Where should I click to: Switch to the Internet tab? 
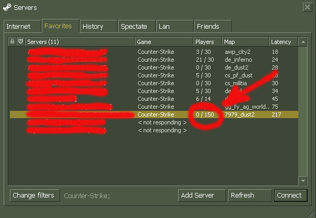[22, 27]
